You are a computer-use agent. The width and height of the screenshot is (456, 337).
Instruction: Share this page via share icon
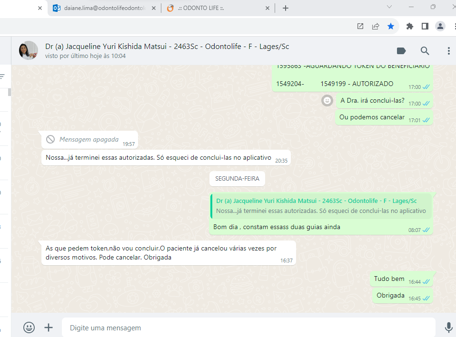[x=376, y=27]
